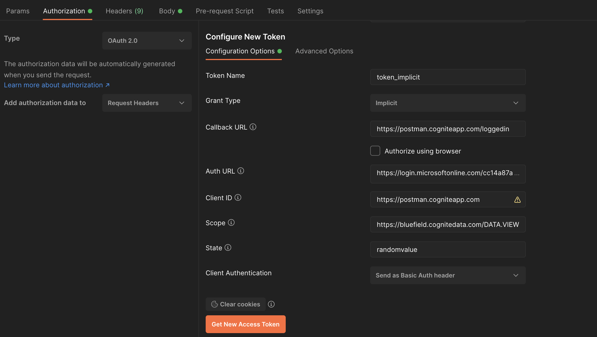Click the Auth URL input field
The image size is (597, 337).
click(448, 174)
